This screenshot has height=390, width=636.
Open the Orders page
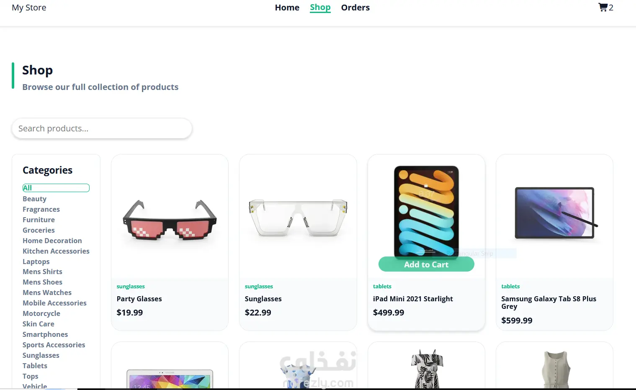point(355,8)
